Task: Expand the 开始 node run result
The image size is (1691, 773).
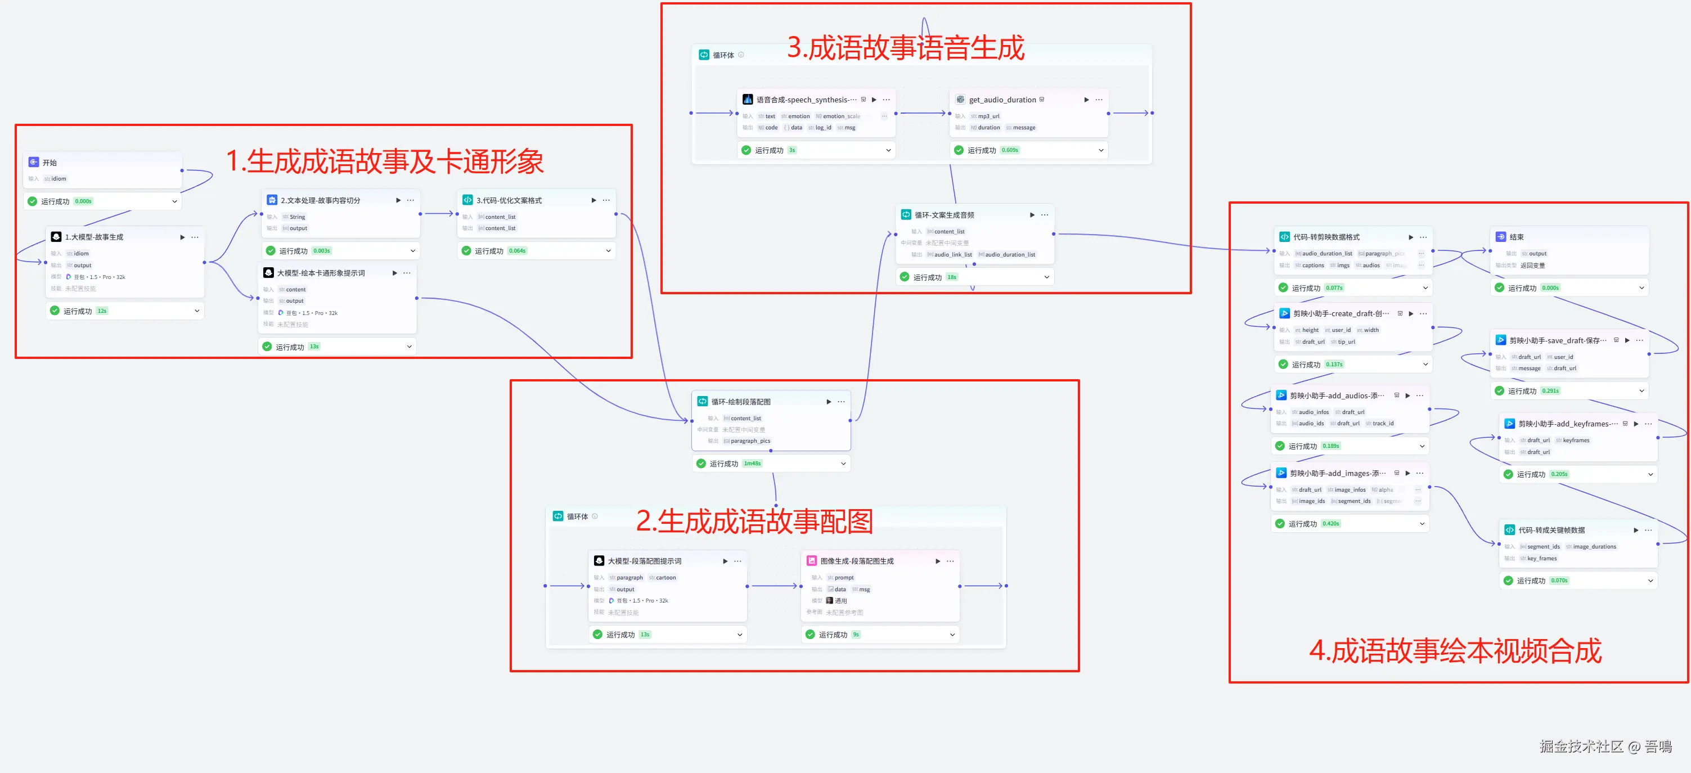Action: pos(174,201)
